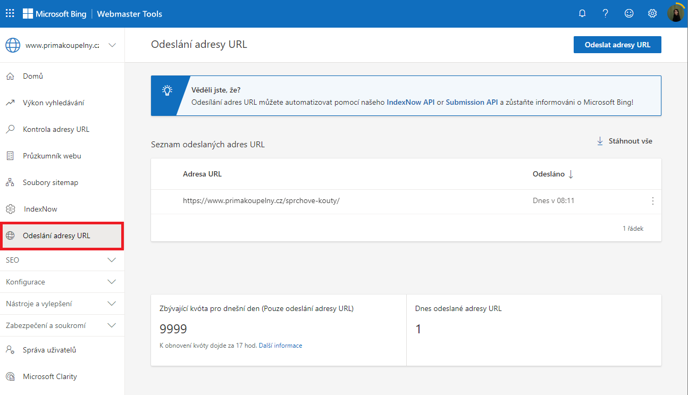Open the Submission API link

pyautogui.click(x=472, y=102)
